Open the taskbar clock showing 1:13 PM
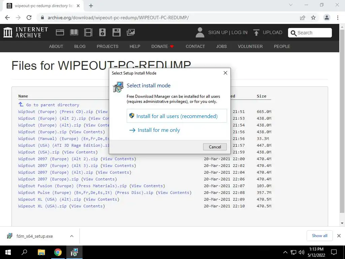 pos(316,252)
